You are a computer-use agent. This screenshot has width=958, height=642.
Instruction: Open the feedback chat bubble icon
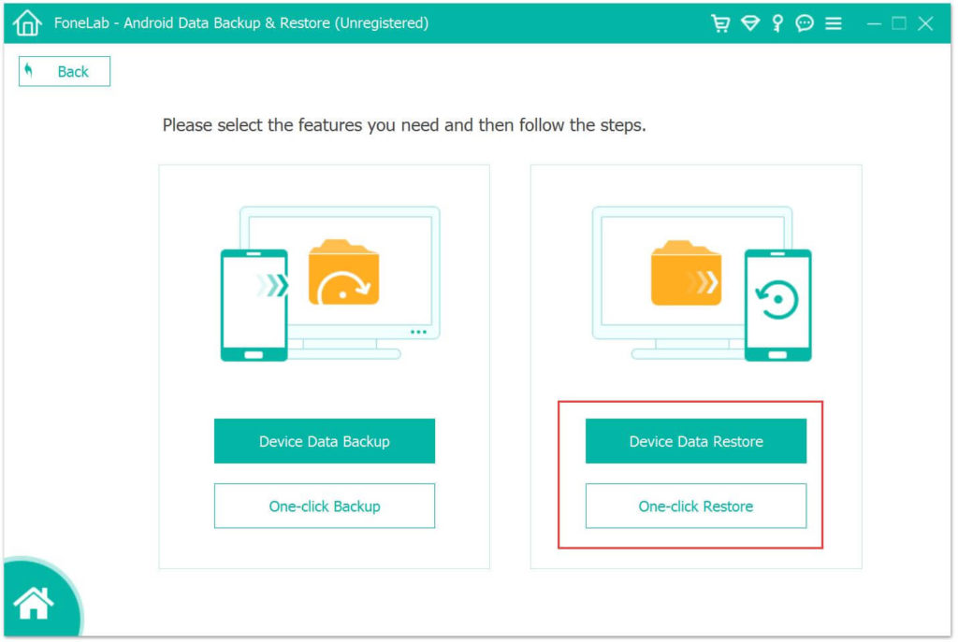(x=805, y=23)
